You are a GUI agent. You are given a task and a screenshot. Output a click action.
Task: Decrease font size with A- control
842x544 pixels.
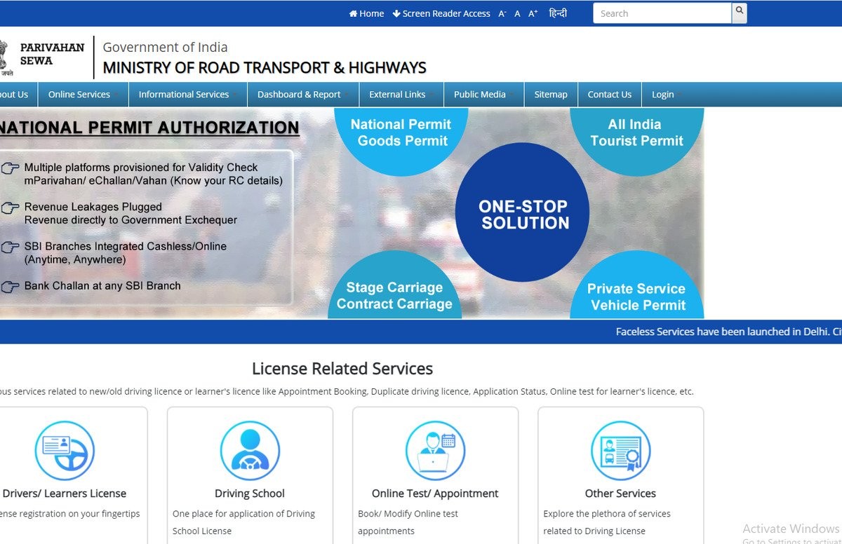pyautogui.click(x=502, y=14)
